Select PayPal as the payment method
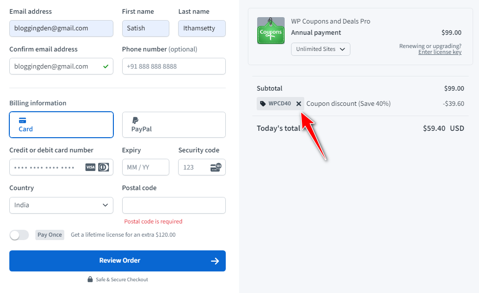 (173, 124)
